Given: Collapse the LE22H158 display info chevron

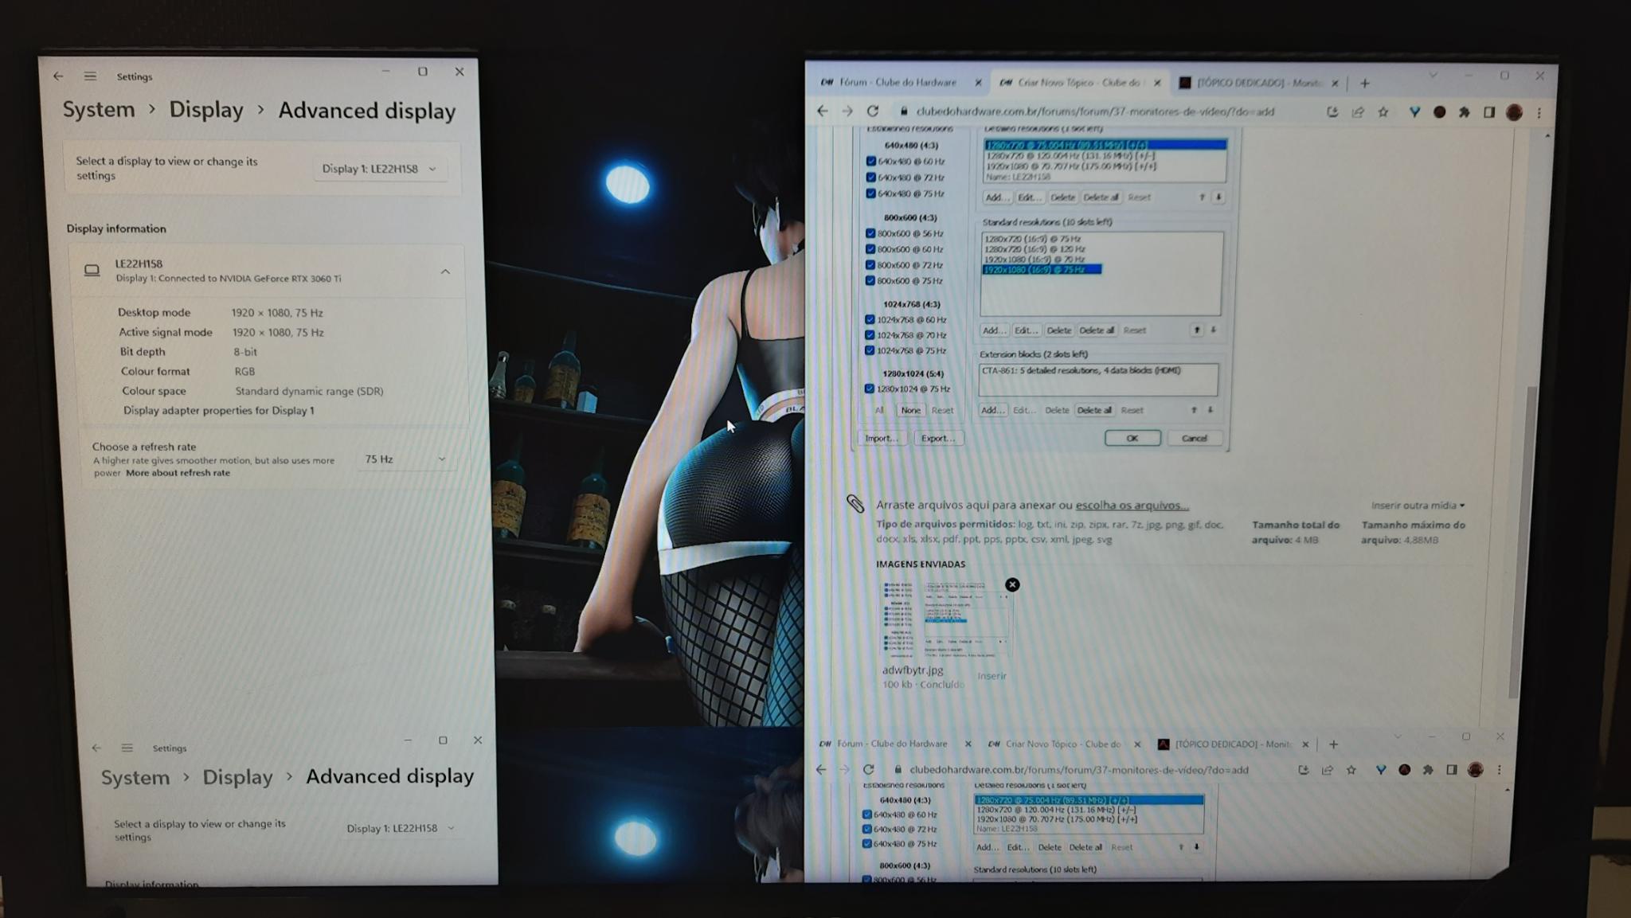Looking at the screenshot, I should pyautogui.click(x=445, y=271).
